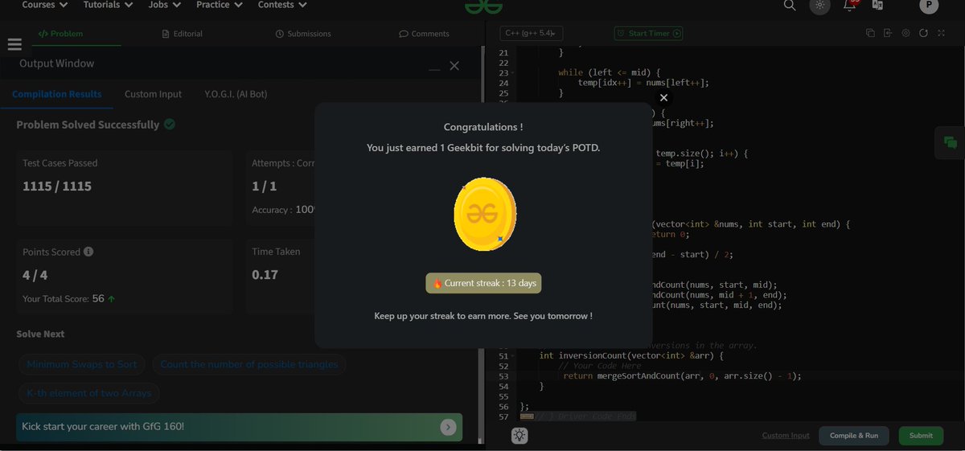The image size is (965, 451).
Task: Click the Time Taken 0.17 value
Action: tap(265, 275)
